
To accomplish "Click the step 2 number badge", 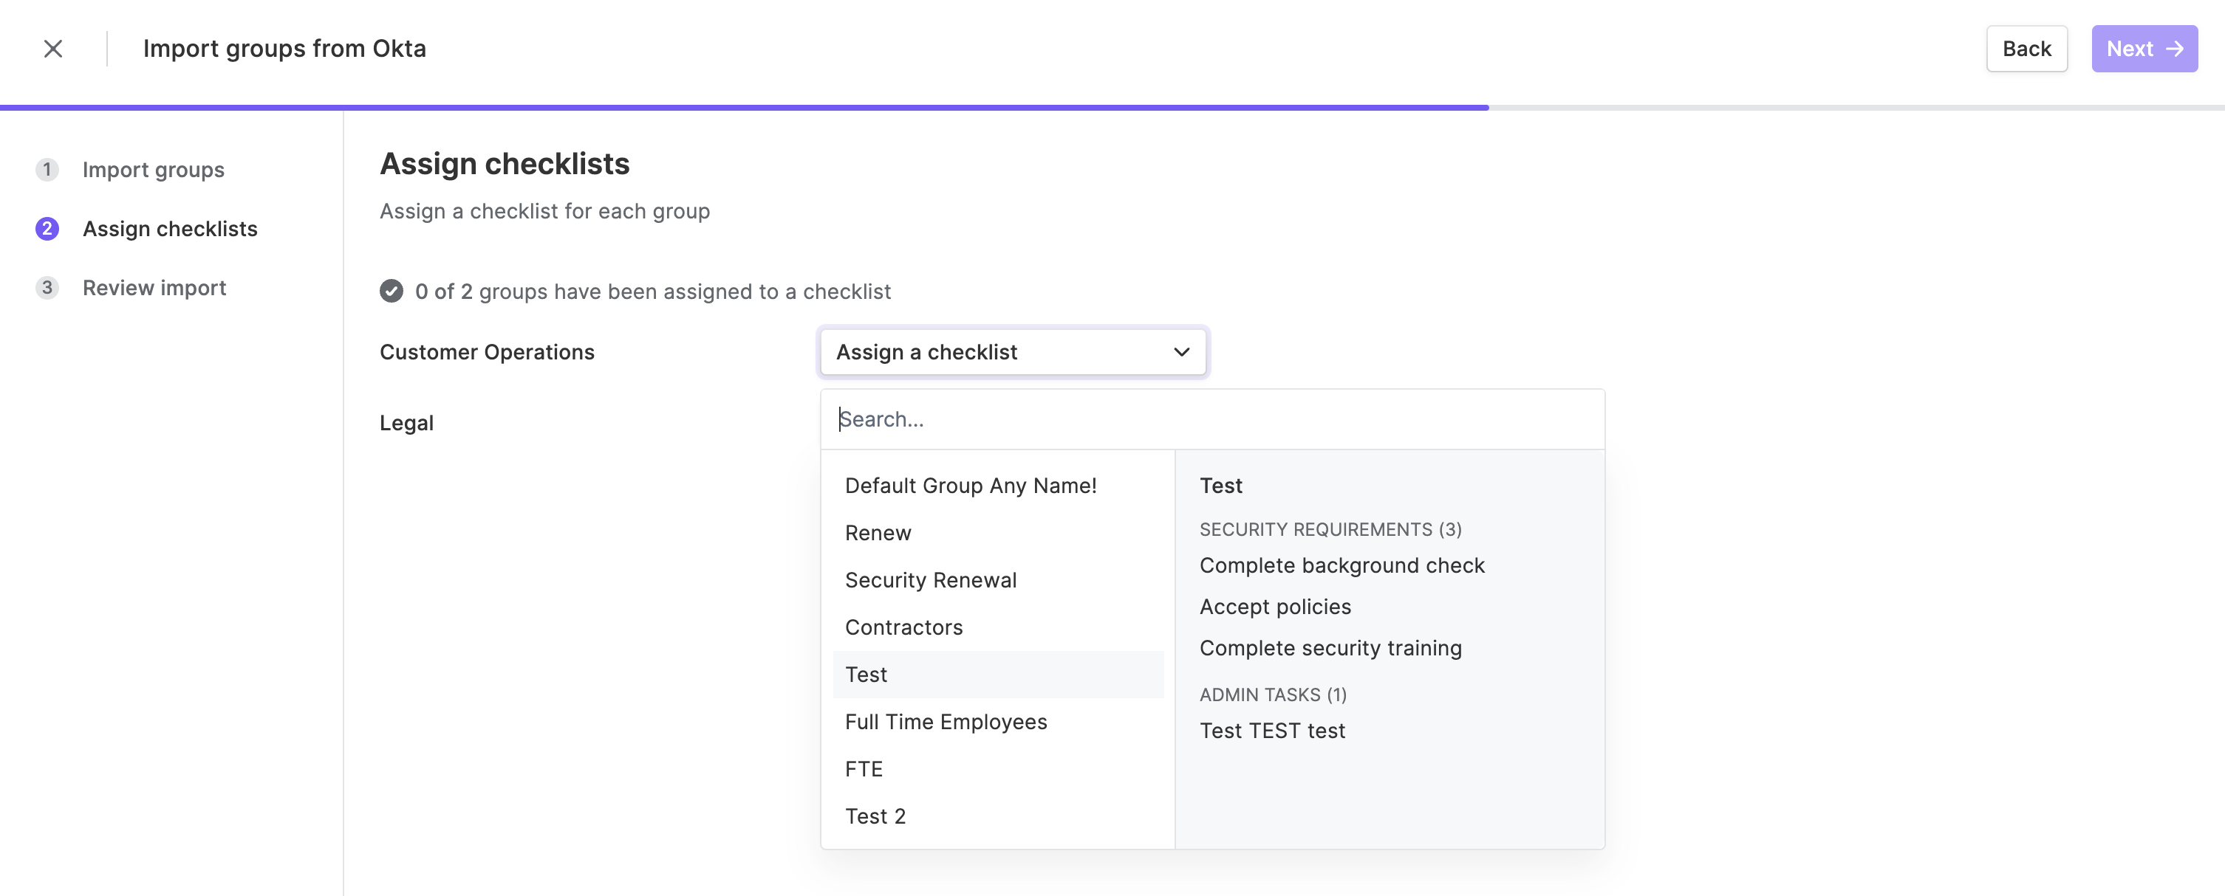I will coord(47,229).
